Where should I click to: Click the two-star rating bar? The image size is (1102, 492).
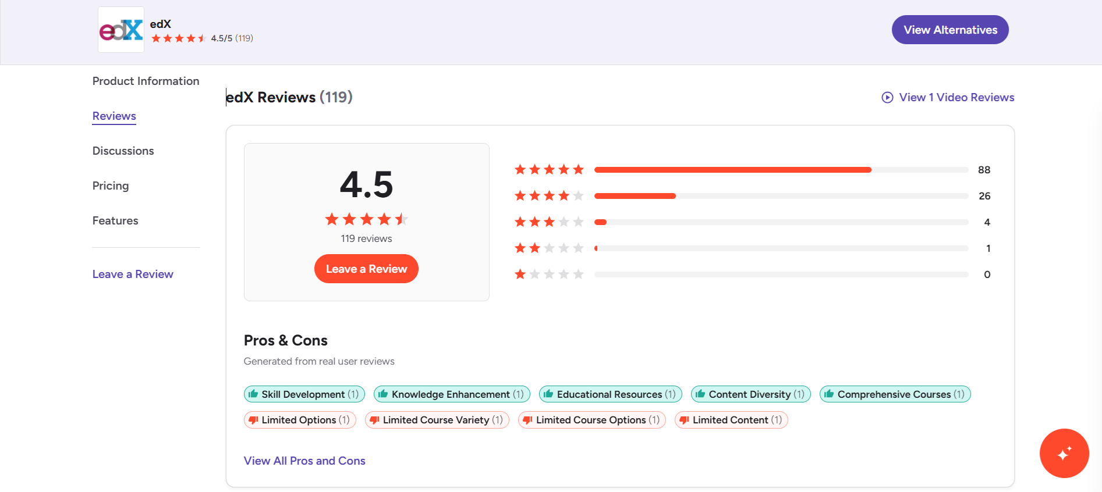pyautogui.click(x=781, y=248)
